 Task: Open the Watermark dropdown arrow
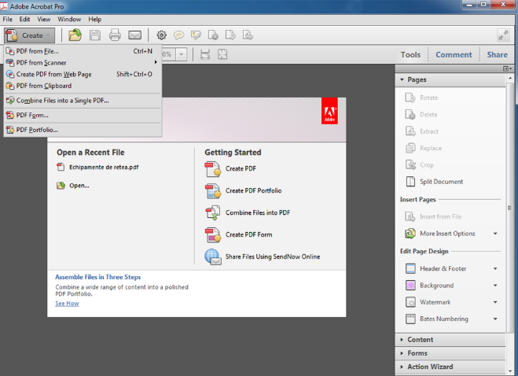(495, 302)
